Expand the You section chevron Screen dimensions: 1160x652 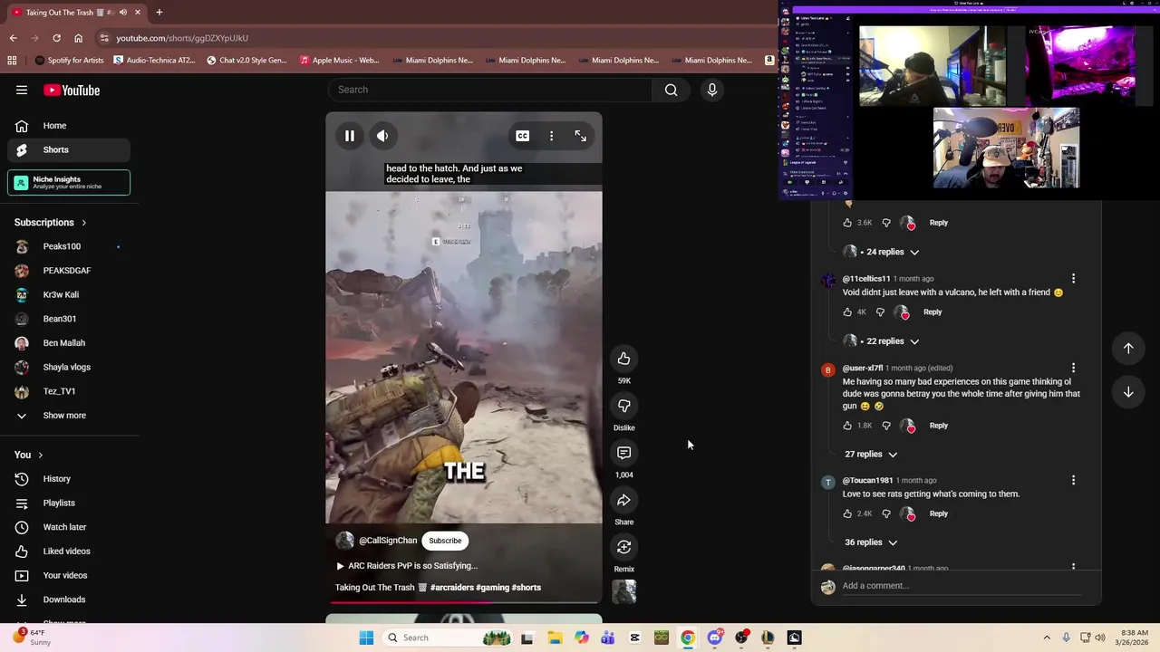40,455
